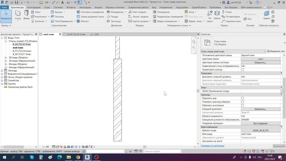Select the Curtain System (Стеновое ограждение) tool
This screenshot has width=286, height=161.
[x=90, y=12]
